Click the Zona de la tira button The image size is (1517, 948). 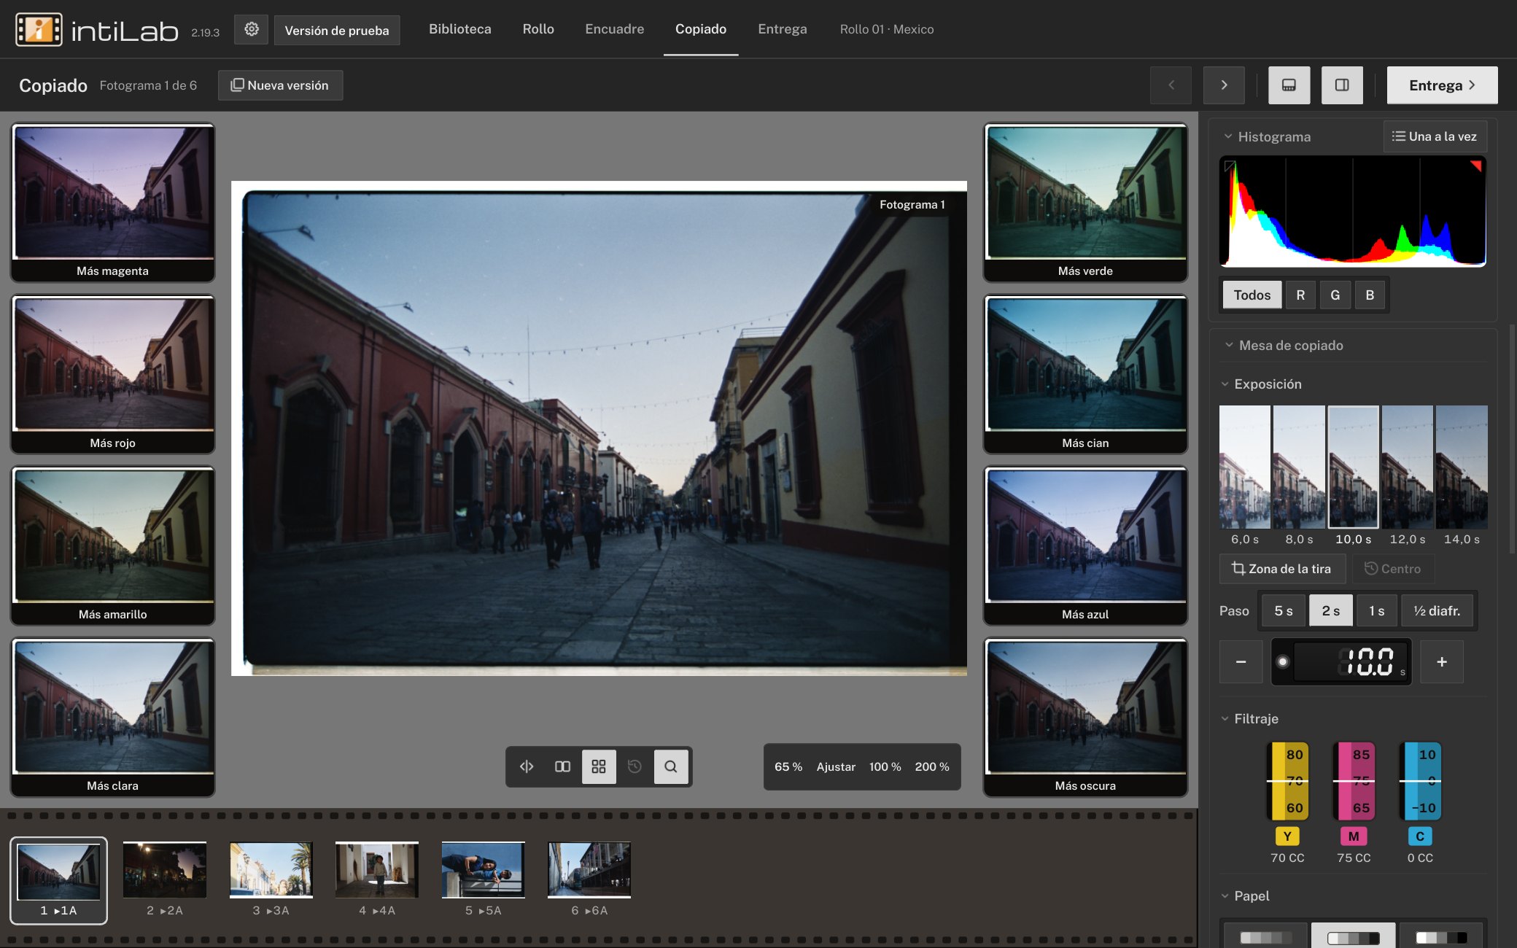click(1282, 569)
